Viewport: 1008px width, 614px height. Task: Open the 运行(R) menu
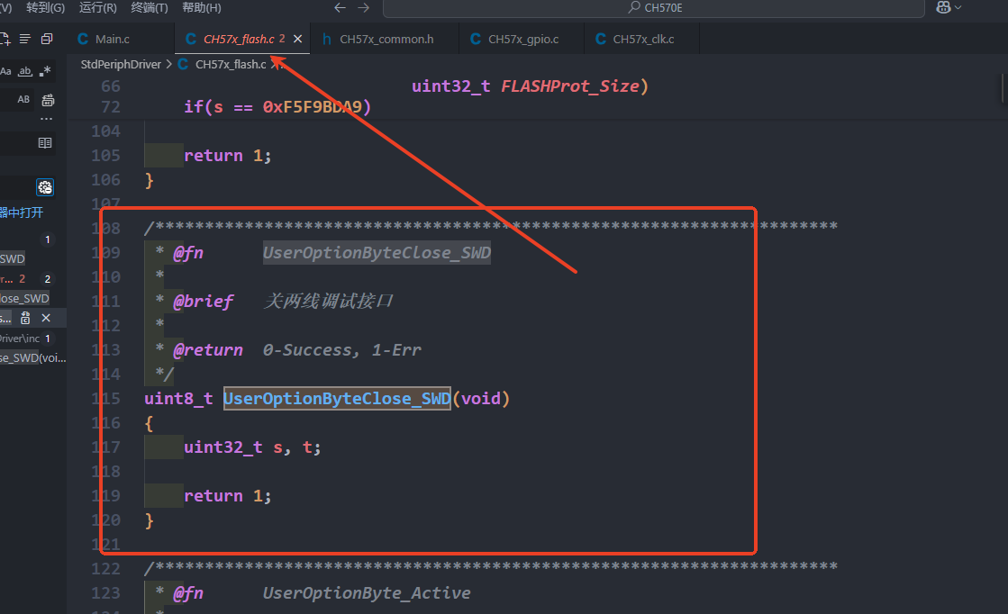(x=97, y=8)
